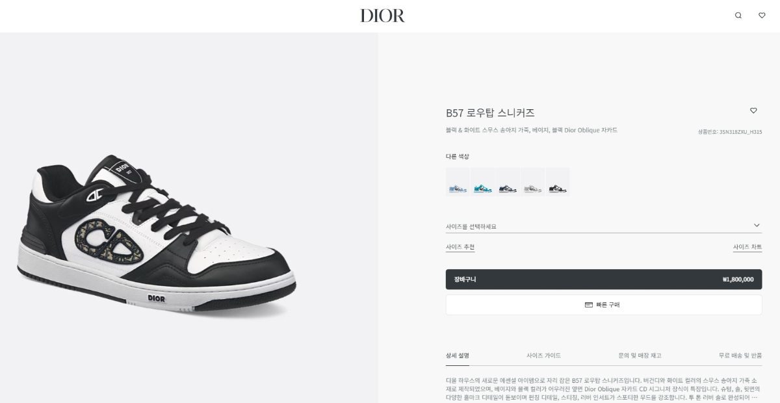Open the 사이즈 추천 link

pyautogui.click(x=460, y=247)
